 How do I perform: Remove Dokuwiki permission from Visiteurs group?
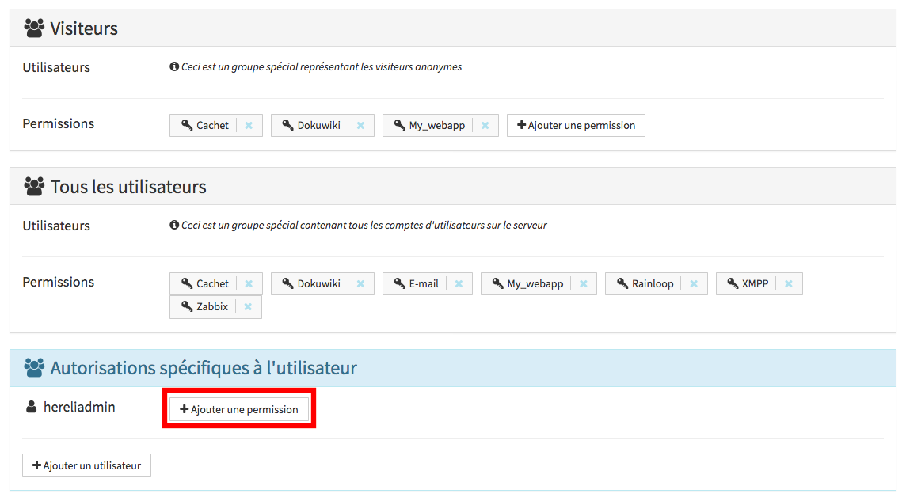[x=360, y=126]
